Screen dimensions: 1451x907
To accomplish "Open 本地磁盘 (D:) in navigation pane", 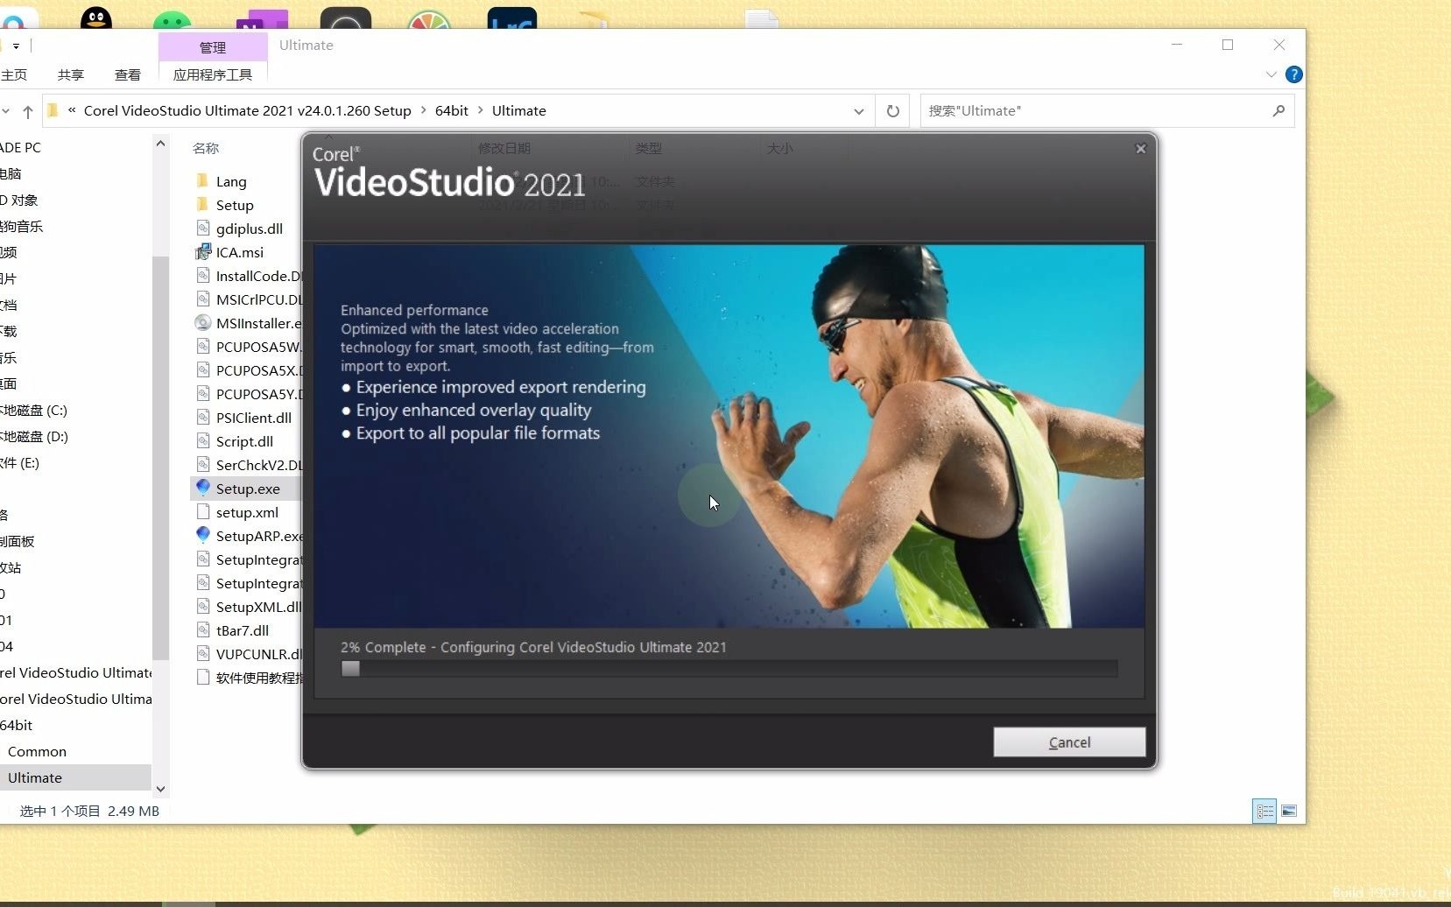I will (33, 436).
